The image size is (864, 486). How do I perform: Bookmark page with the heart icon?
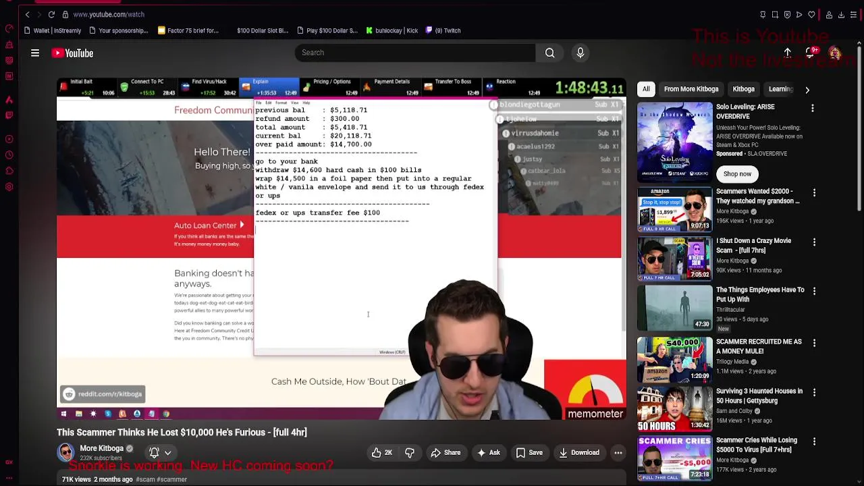(x=811, y=14)
